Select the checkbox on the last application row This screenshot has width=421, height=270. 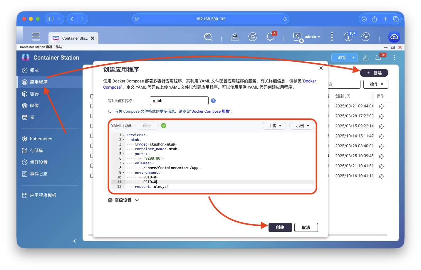[x=91, y=176]
